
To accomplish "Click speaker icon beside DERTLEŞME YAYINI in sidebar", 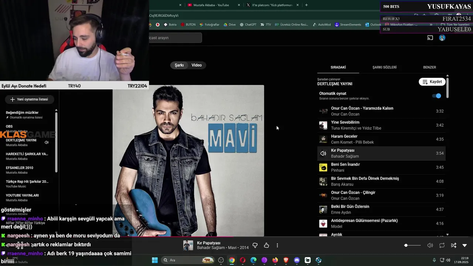I will (47, 142).
